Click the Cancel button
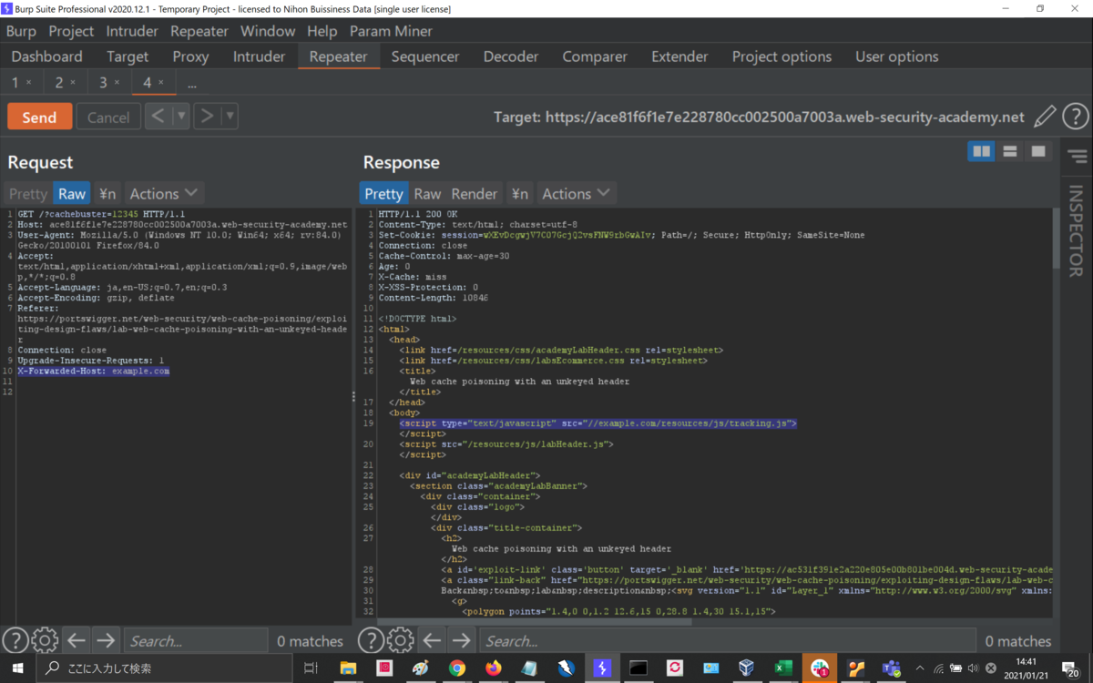Image resolution: width=1093 pixels, height=683 pixels. tap(108, 117)
